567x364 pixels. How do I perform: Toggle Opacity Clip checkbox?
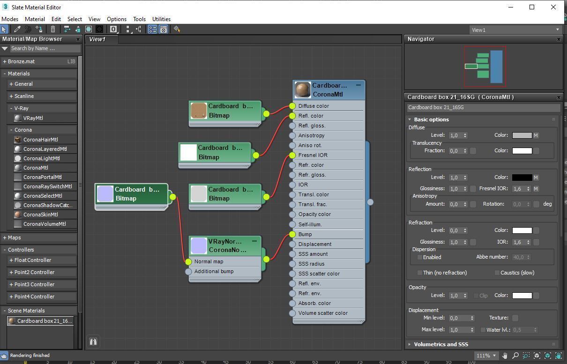[476, 296]
